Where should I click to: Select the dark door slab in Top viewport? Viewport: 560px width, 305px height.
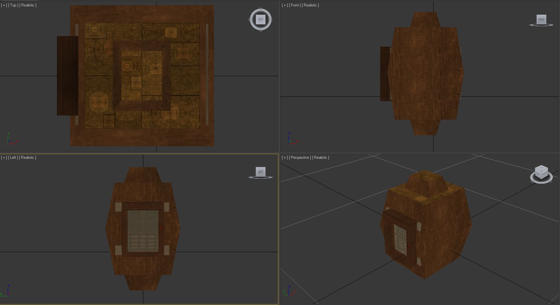67,76
